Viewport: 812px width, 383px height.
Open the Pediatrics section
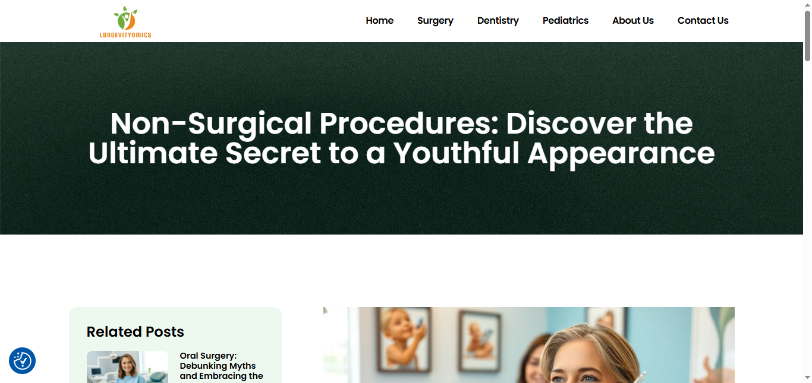[565, 21]
